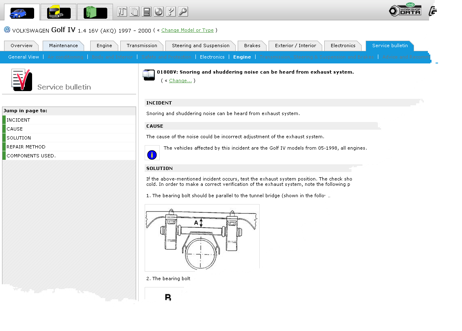Image resolution: width=462 pixels, height=331 pixels.
Task: Open Steering and Suspension tab
Action: [201, 46]
